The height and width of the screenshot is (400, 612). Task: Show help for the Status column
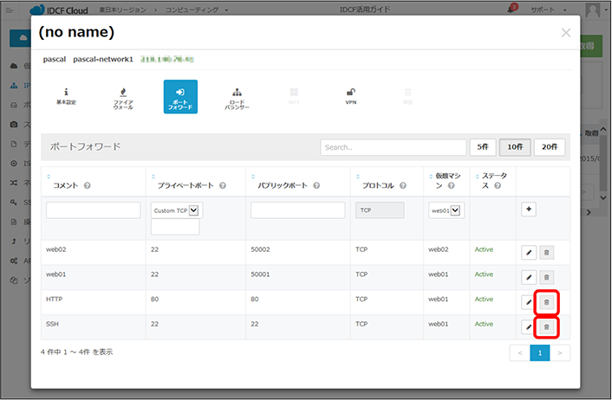(x=498, y=185)
